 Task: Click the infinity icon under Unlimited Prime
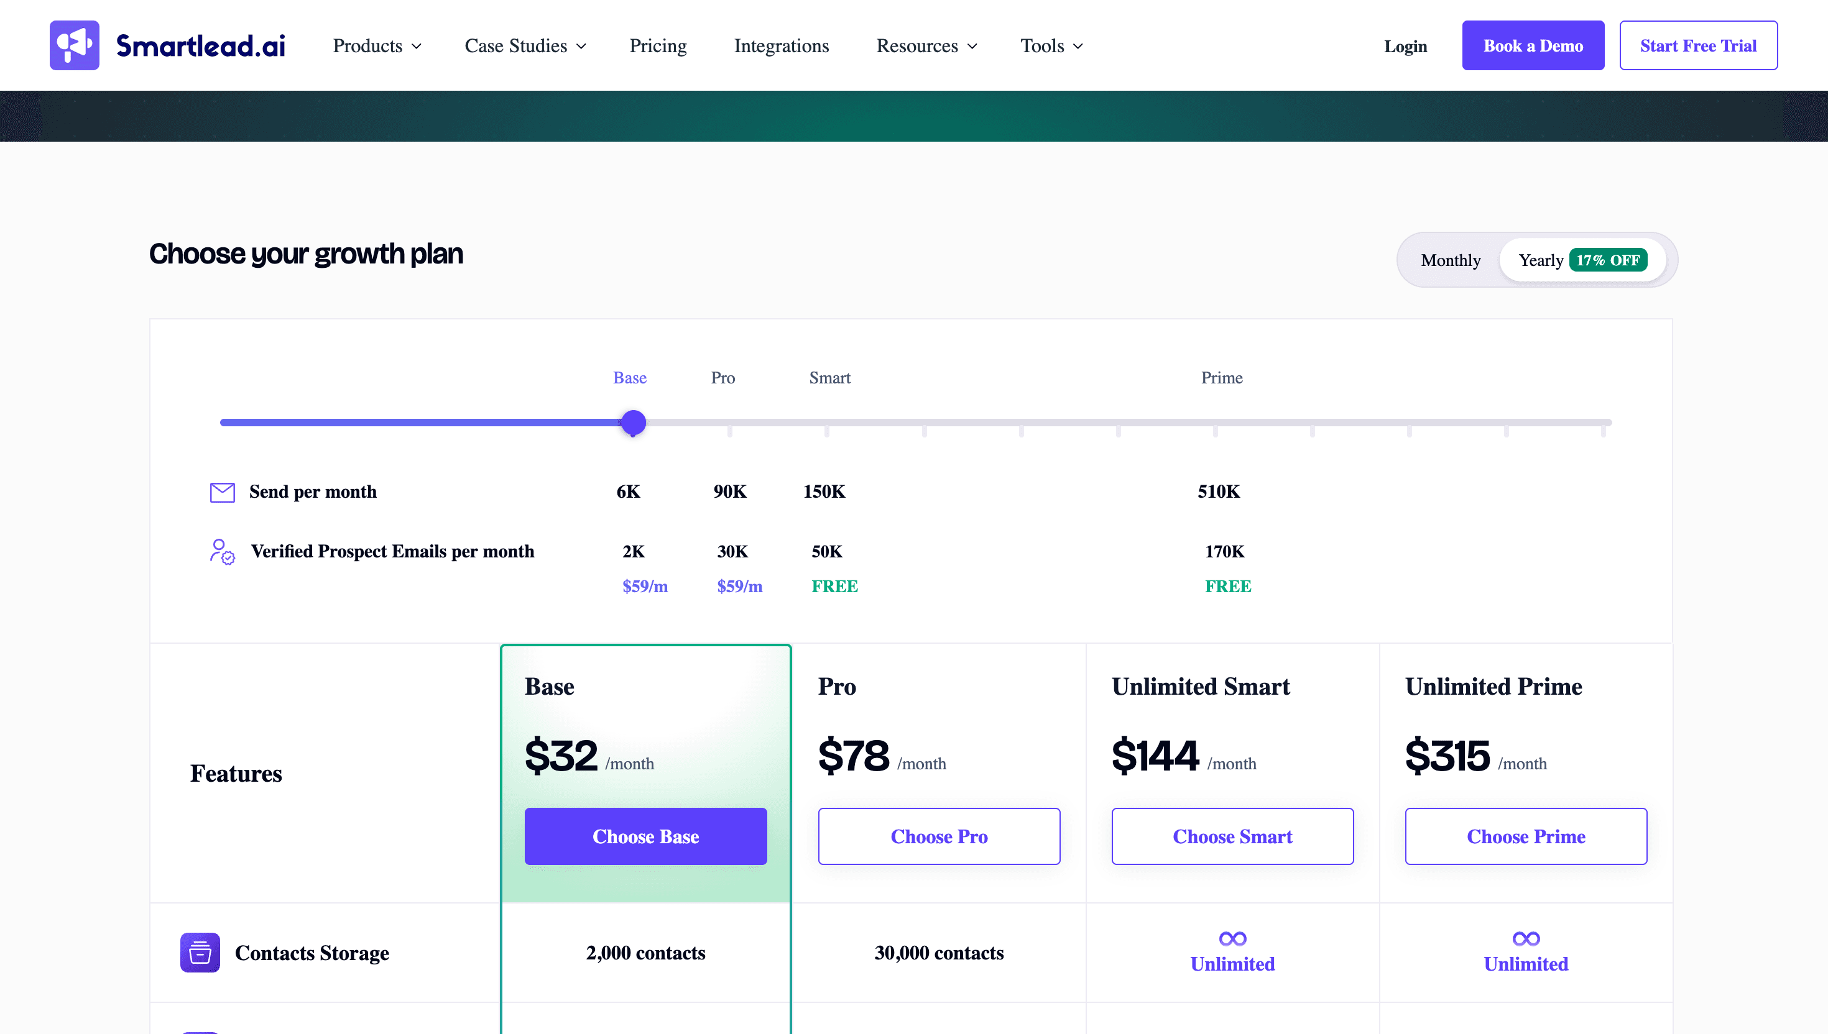(1525, 938)
